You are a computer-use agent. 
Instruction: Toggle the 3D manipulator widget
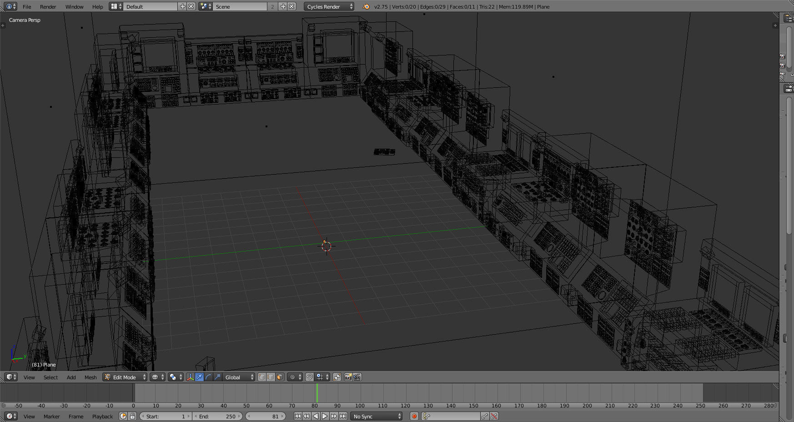pos(190,377)
